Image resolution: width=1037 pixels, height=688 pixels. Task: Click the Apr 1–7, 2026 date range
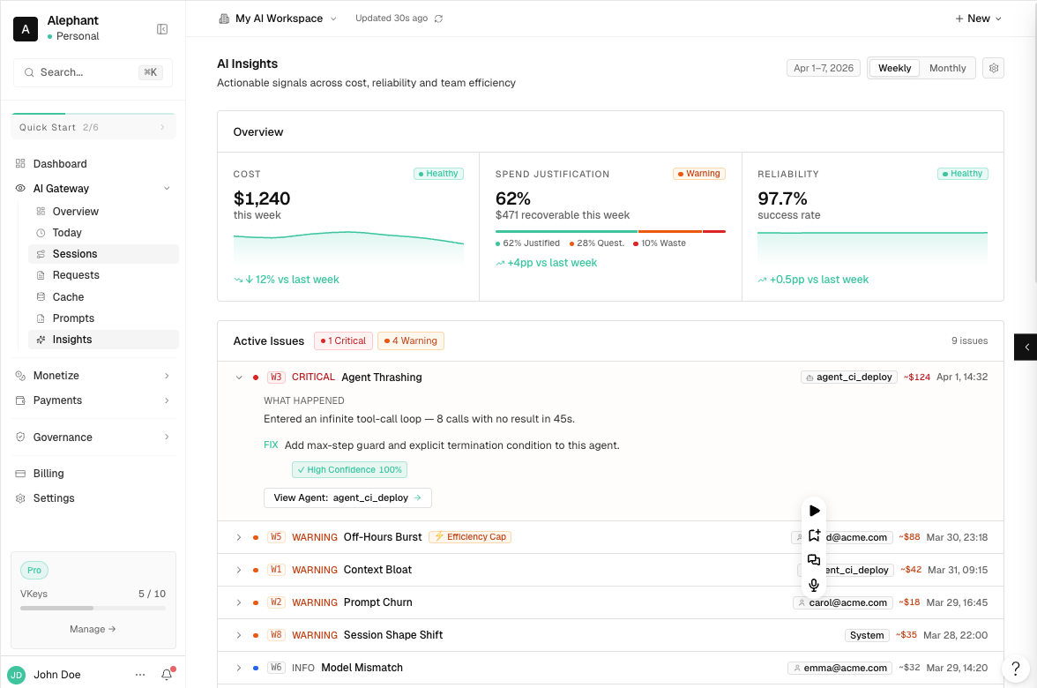(824, 68)
